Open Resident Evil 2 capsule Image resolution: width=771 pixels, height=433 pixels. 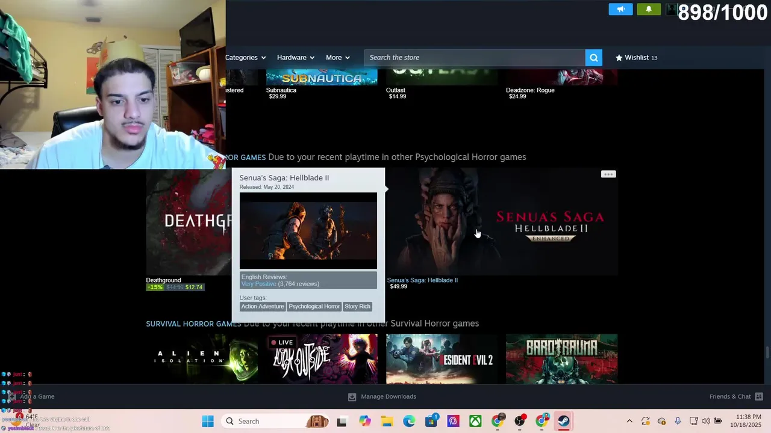pyautogui.click(x=442, y=359)
